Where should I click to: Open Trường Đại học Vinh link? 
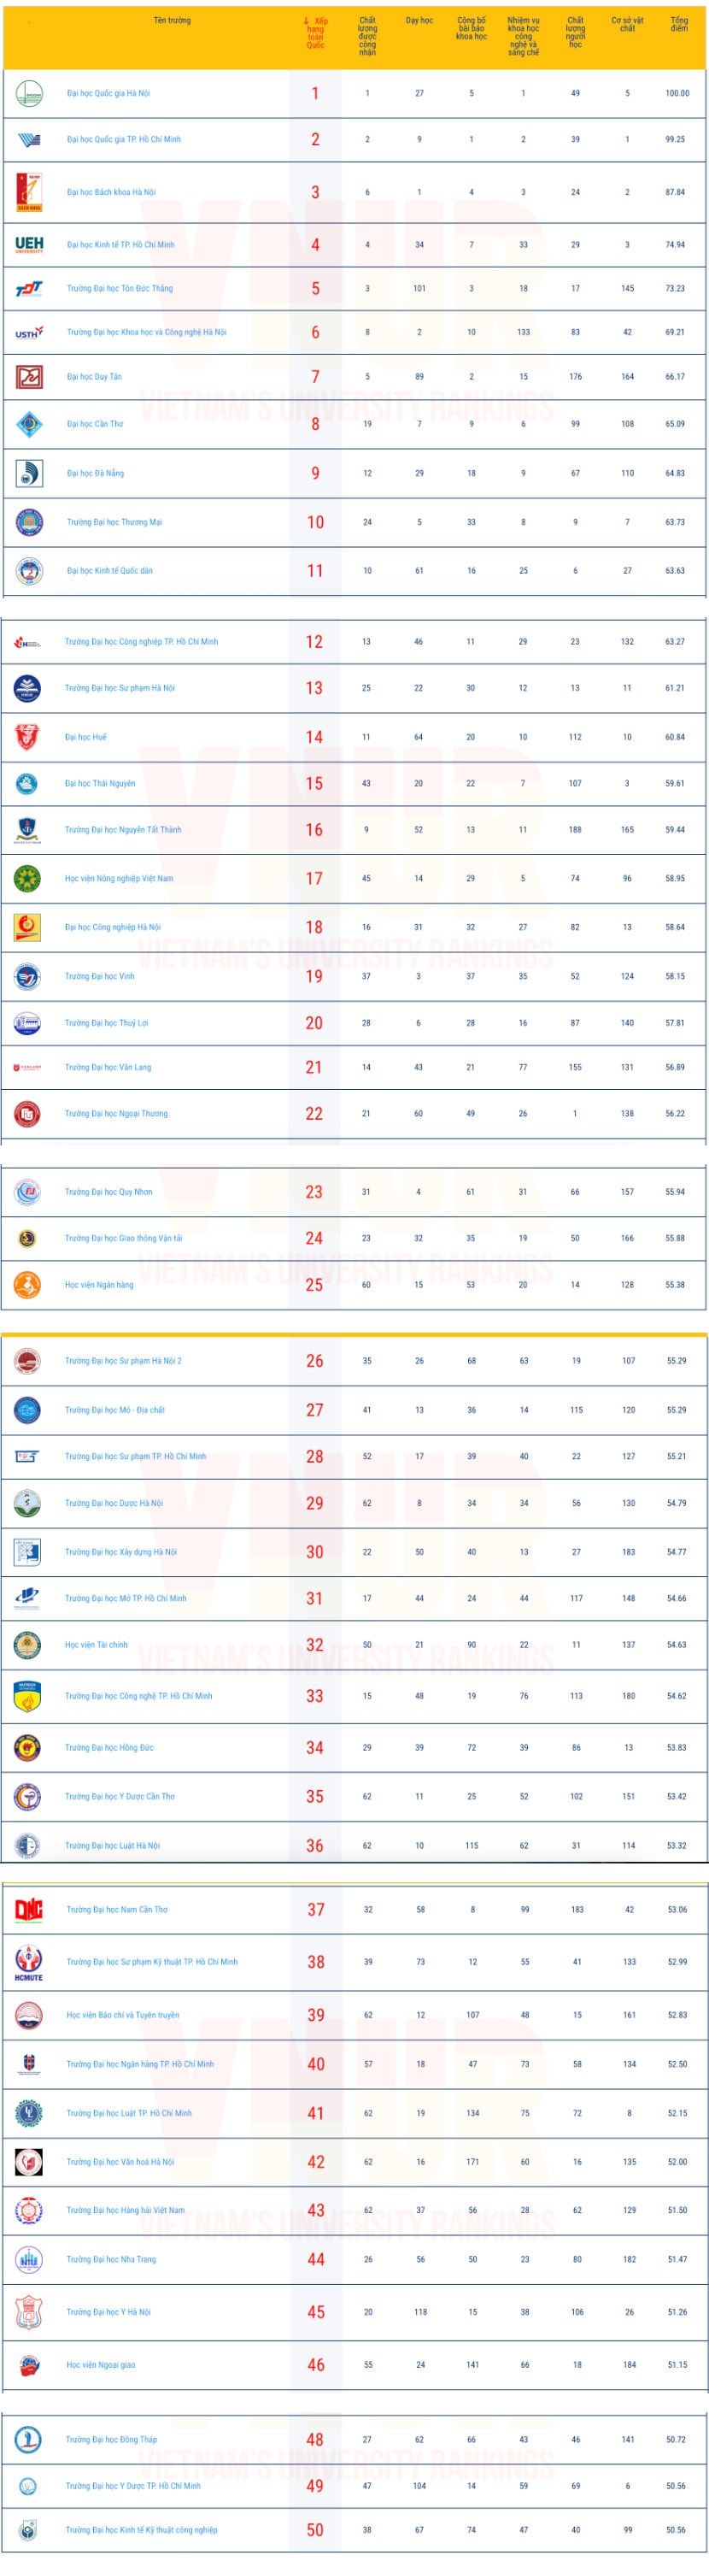pyautogui.click(x=99, y=976)
